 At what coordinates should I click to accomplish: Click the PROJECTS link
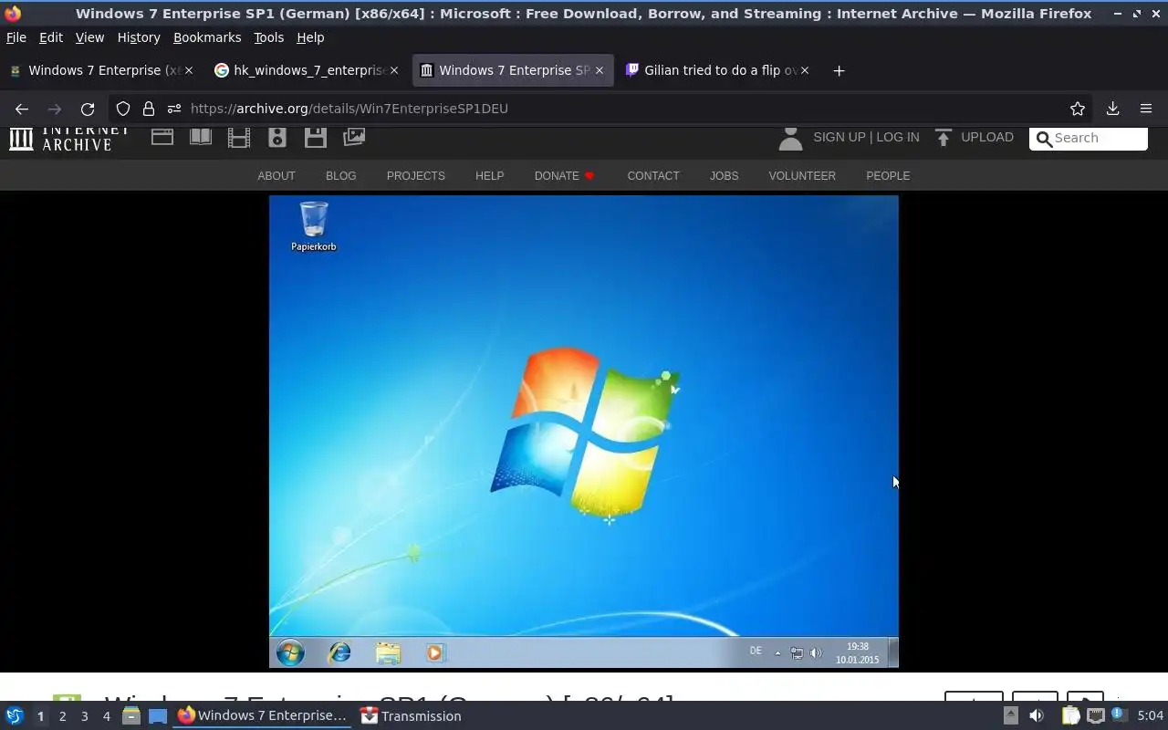click(x=416, y=175)
